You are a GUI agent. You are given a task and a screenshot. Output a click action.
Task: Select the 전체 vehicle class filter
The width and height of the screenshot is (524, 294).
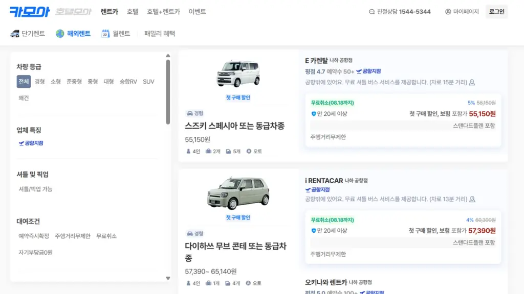[24, 82]
